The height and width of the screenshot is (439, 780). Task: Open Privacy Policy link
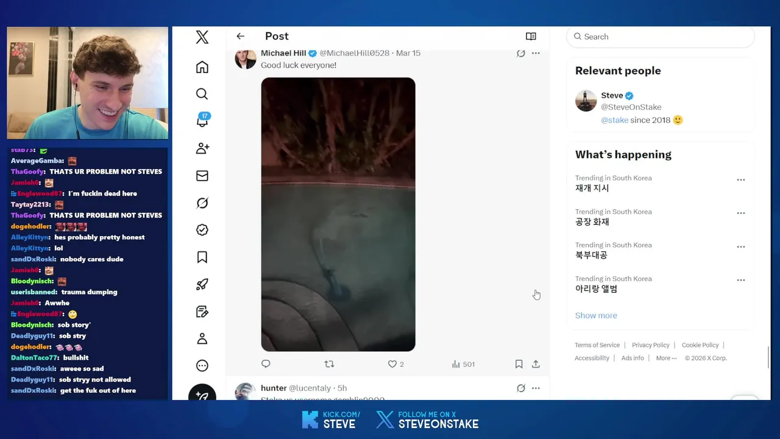click(x=651, y=345)
